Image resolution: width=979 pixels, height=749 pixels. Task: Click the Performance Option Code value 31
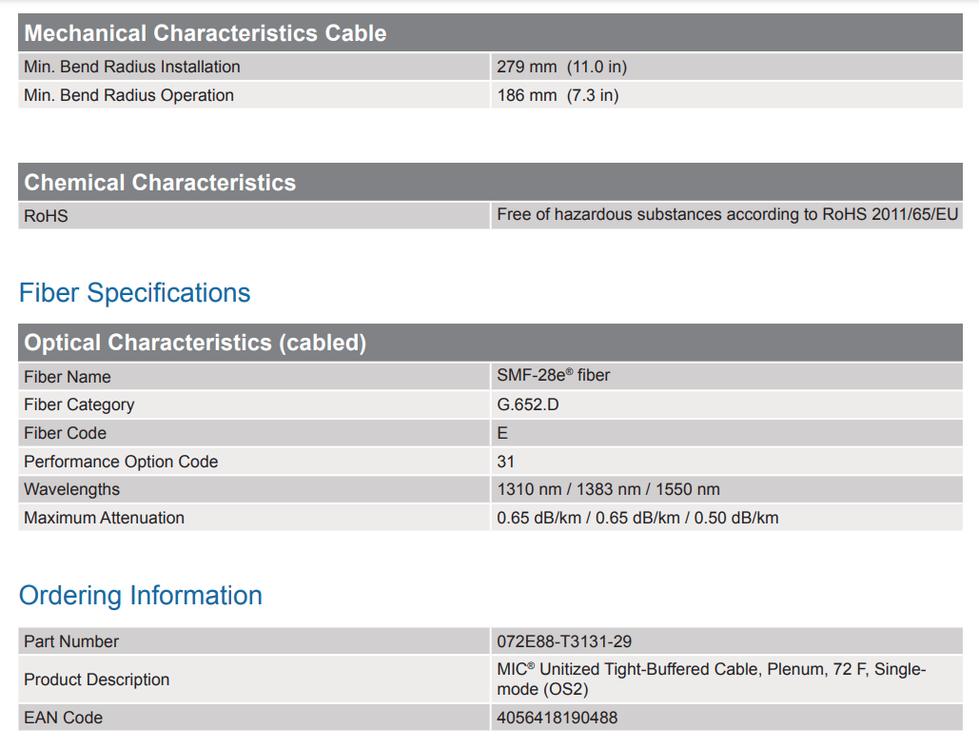click(505, 462)
